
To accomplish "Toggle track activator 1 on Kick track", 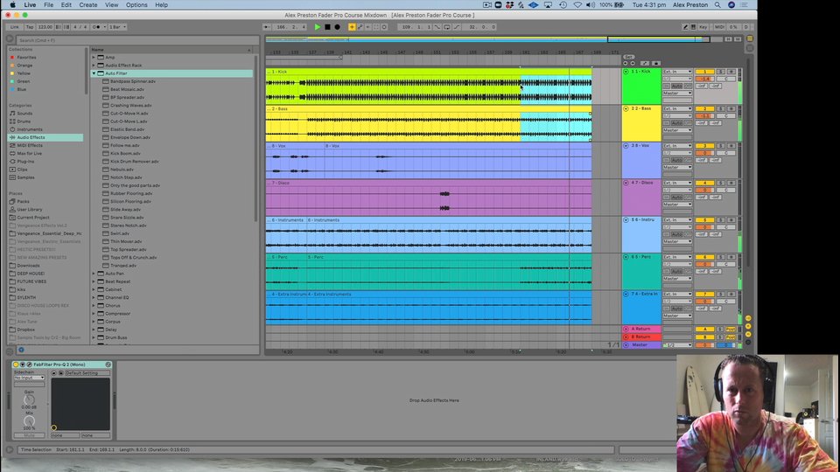I will click(704, 72).
